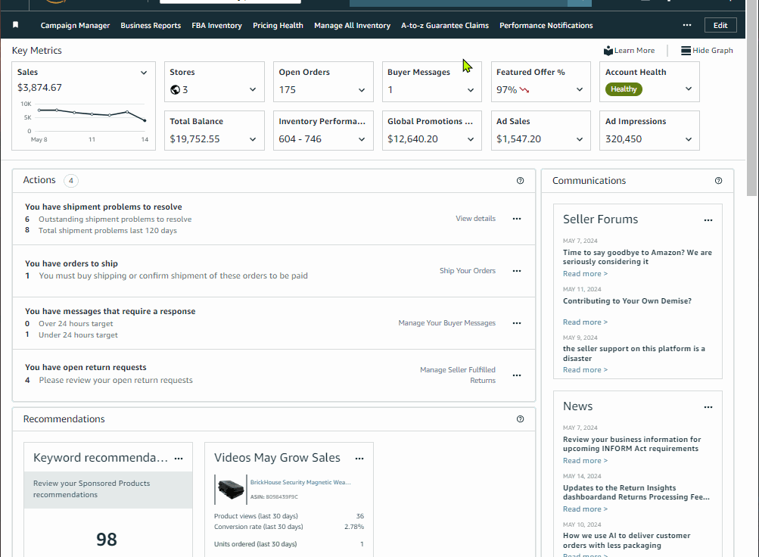The width and height of the screenshot is (759, 557).
Task: Open the Communications help question mark icon
Action: tap(718, 181)
